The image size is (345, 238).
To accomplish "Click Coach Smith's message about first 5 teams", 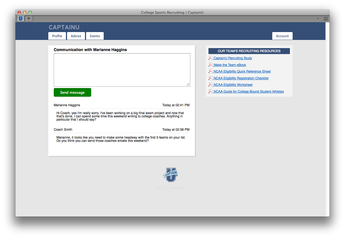I will click(x=121, y=139).
